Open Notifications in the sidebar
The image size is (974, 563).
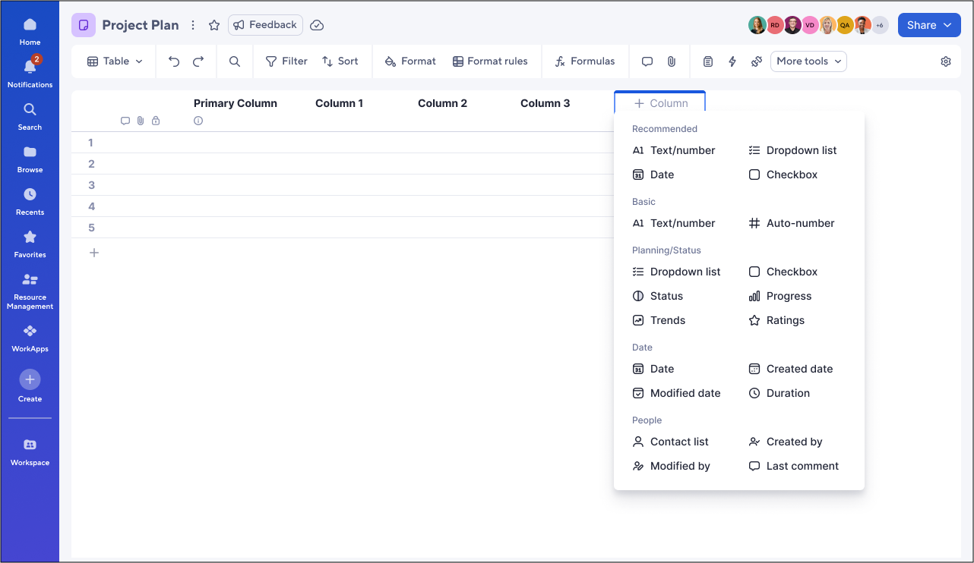click(30, 71)
